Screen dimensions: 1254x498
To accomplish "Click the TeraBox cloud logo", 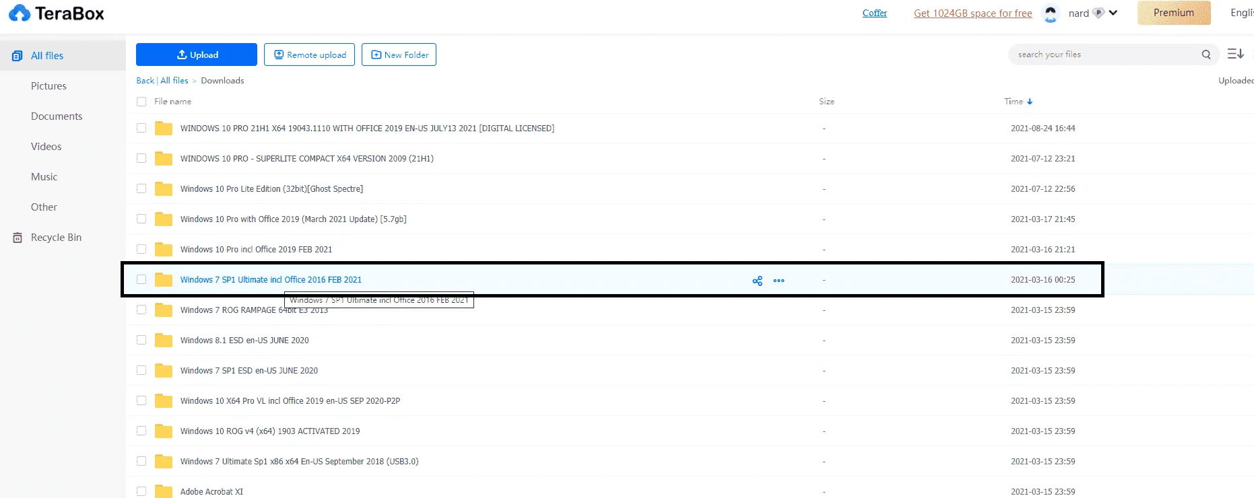I will pyautogui.click(x=20, y=13).
